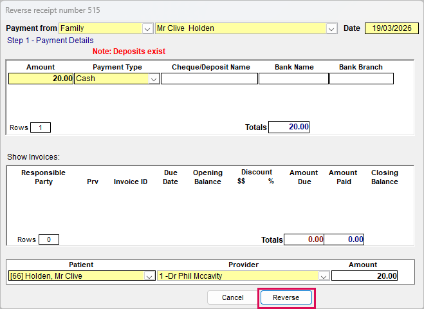The height and width of the screenshot is (309, 424).
Task: Click the bottom Amount field beside Provider
Action: (x=364, y=276)
